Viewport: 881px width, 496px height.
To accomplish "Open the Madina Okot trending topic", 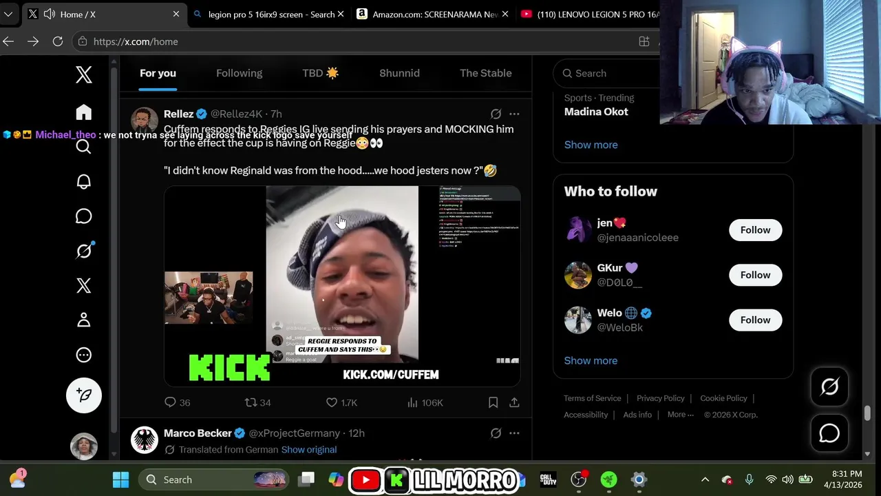I will point(596,112).
